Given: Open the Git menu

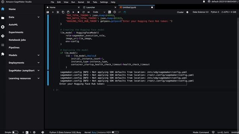Looking at the screenshot, I should pyautogui.click(x=89, y=2).
